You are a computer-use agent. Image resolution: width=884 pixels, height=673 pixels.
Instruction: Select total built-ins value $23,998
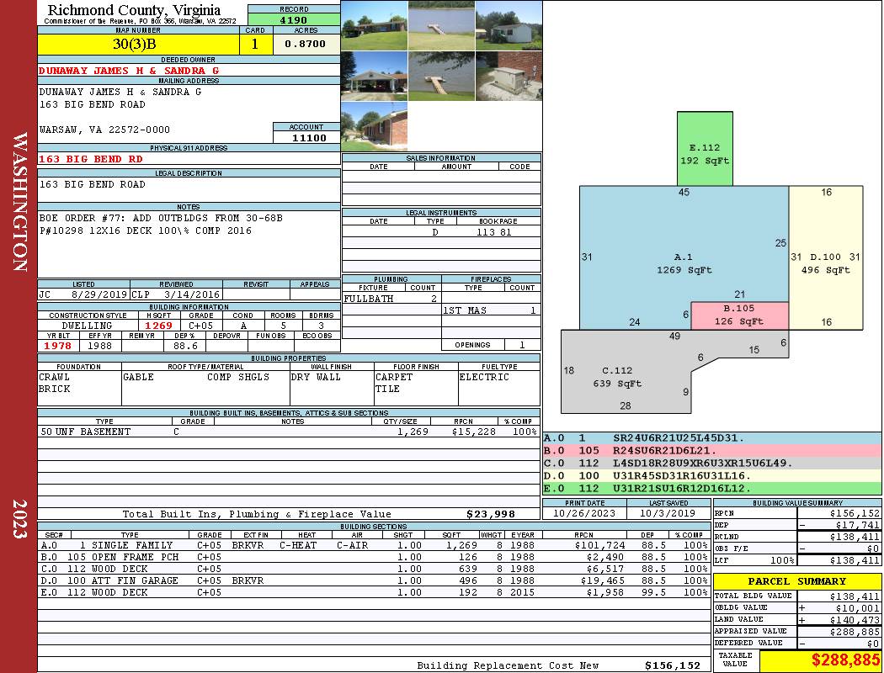pos(491,514)
